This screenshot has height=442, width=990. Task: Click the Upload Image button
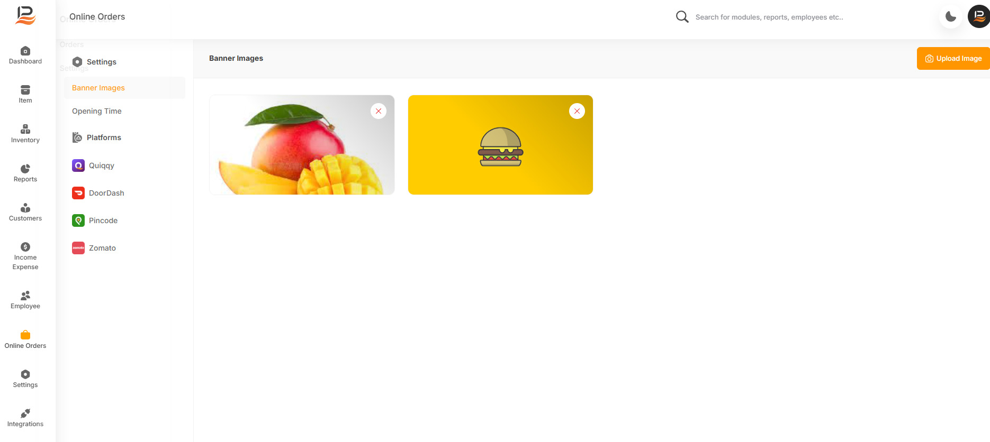[x=953, y=59]
